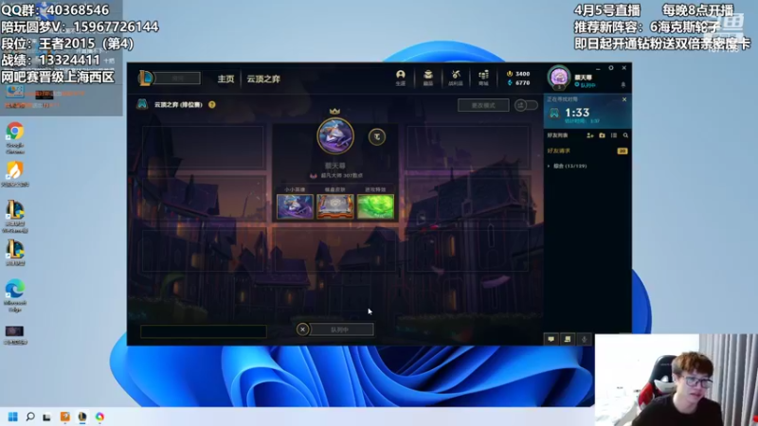
Task: Click the orange app icon in taskbar
Action: coord(64,417)
